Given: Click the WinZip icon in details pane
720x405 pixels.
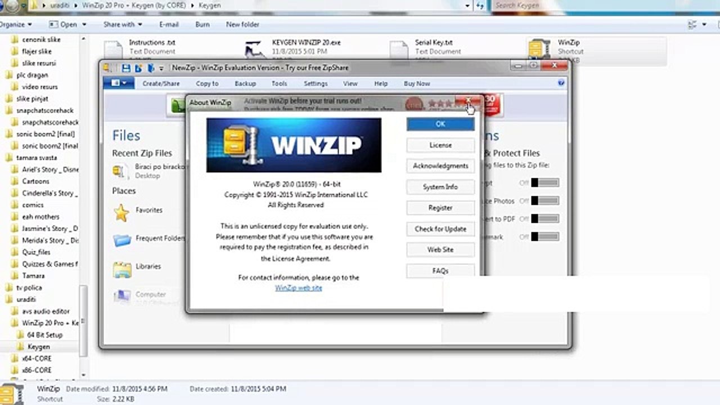Looking at the screenshot, I should click(x=11, y=393).
